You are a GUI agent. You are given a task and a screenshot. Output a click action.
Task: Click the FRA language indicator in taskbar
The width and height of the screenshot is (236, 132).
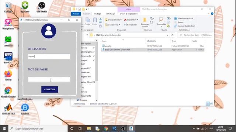click(x=211, y=129)
